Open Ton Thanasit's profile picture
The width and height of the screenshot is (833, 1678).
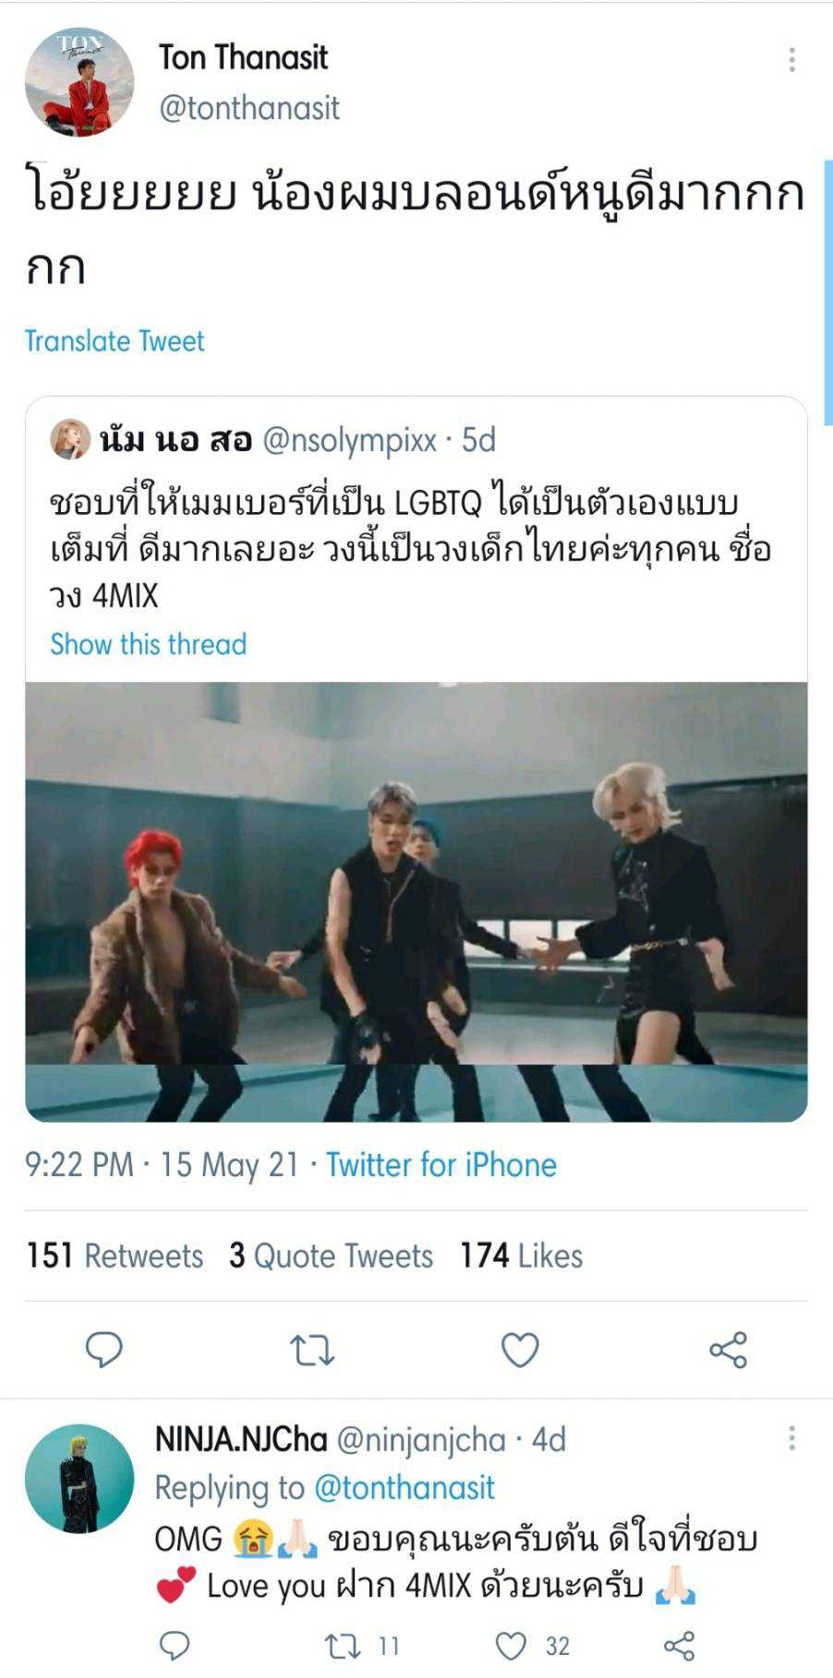click(x=79, y=81)
